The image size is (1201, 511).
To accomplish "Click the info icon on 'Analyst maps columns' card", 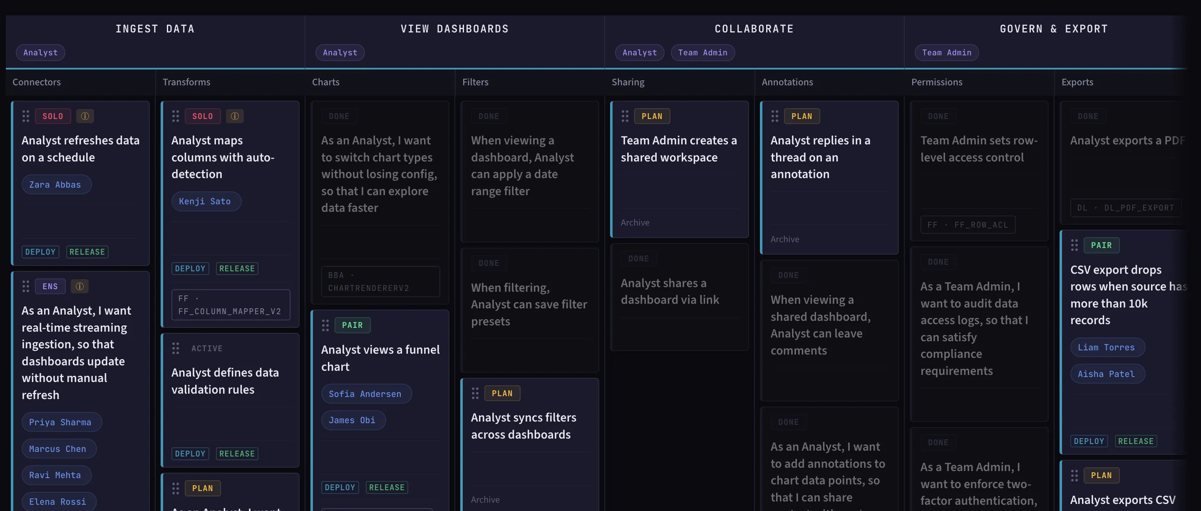I will coord(235,116).
